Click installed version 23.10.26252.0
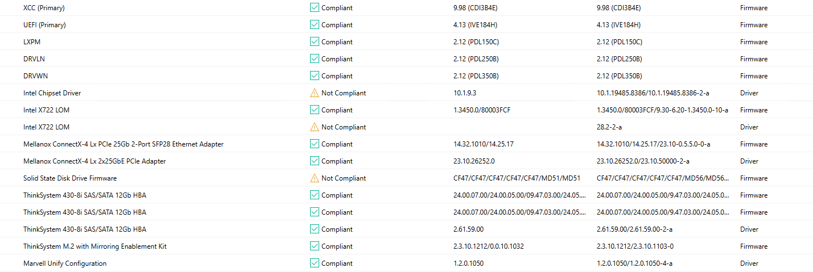Image resolution: width=813 pixels, height=272 pixels. (474, 161)
